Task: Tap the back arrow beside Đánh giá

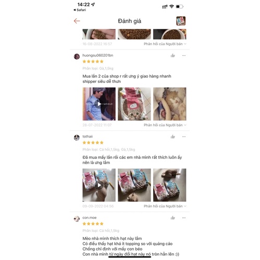Action: (x=77, y=21)
